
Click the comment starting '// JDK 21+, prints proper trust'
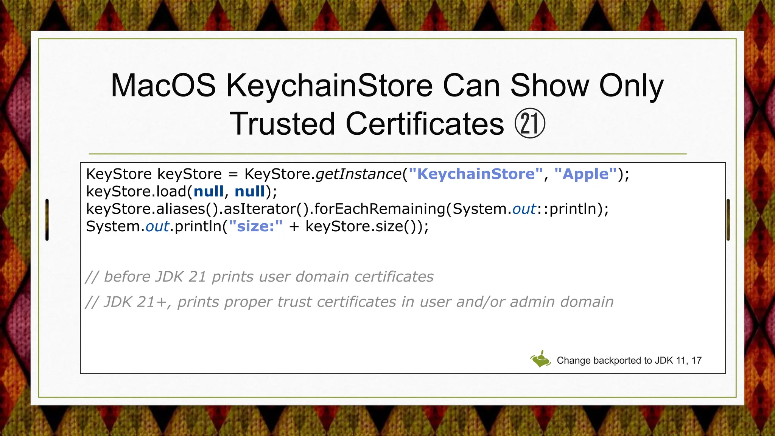pos(349,302)
